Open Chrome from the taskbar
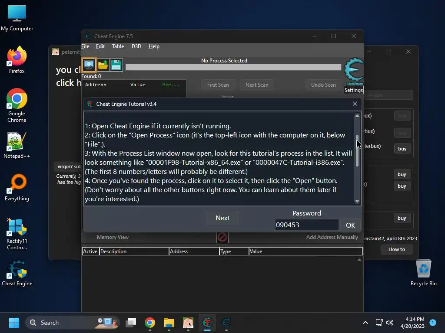The width and height of the screenshot is (445, 333). pos(150,323)
